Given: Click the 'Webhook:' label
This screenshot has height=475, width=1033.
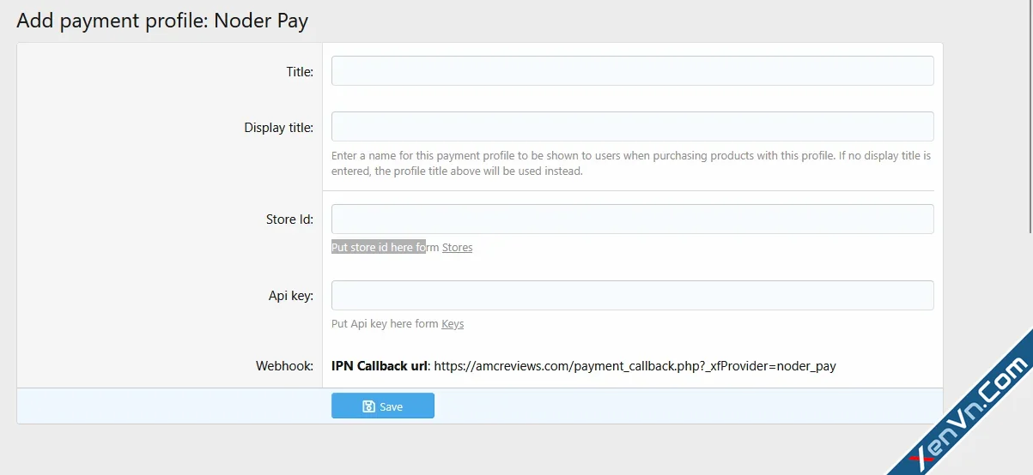Looking at the screenshot, I should coord(284,366).
